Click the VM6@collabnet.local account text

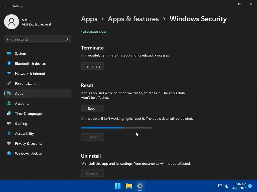pyautogui.click(x=36, y=24)
